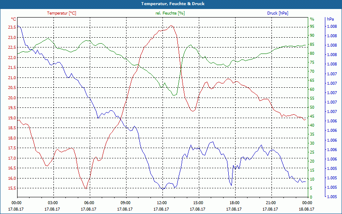
Task: Click the 18,0 temperature axis tick
Action: coord(12,138)
